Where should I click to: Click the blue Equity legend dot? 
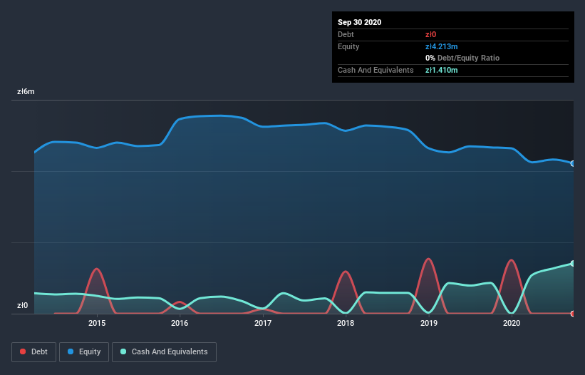[71, 351]
